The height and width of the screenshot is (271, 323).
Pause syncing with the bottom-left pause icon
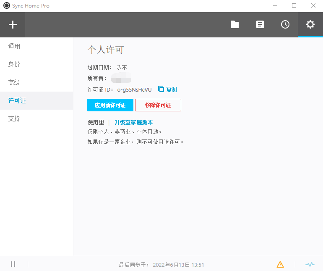pyautogui.click(x=13, y=264)
